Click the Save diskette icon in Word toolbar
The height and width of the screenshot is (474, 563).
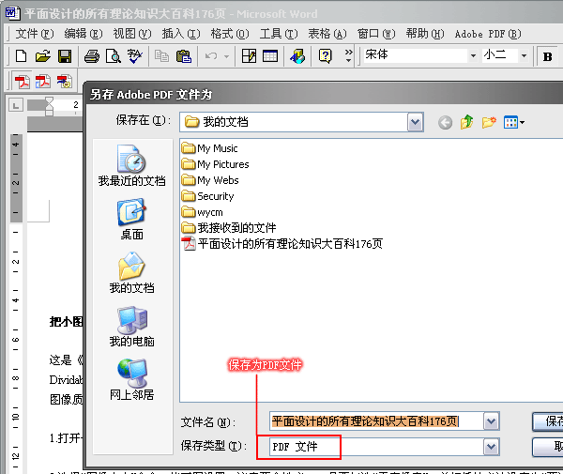(65, 56)
